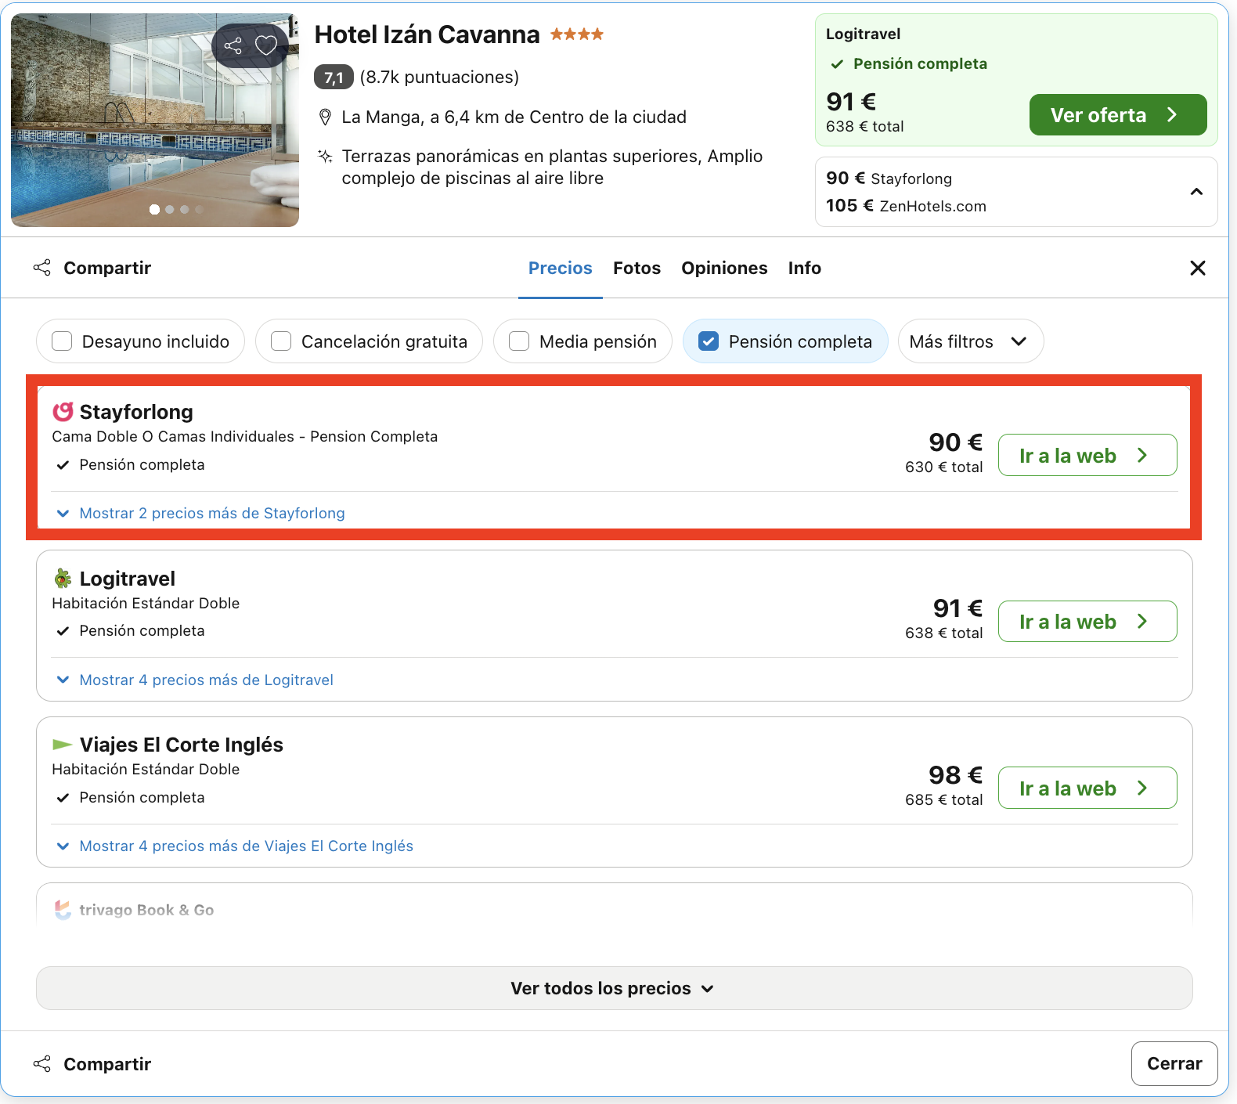Click Ir a la web for Stayforlong

pyautogui.click(x=1087, y=455)
